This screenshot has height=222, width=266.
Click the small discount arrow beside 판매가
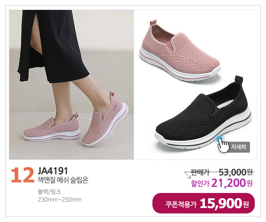tap(188, 175)
